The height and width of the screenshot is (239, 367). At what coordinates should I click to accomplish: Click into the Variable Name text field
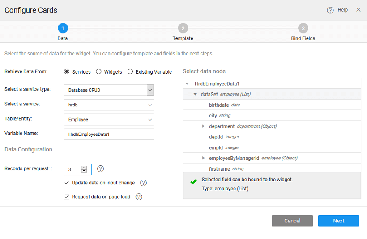pyautogui.click(x=109, y=134)
